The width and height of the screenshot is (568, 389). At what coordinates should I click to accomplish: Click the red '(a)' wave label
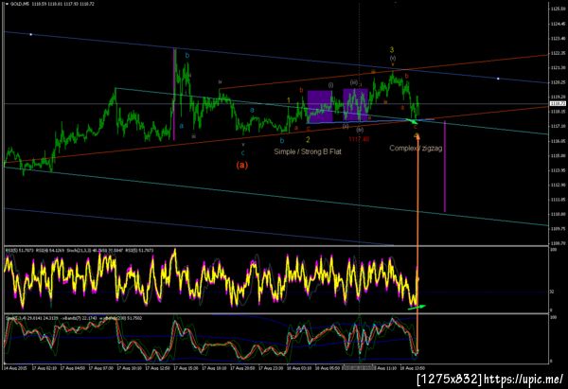point(242,165)
